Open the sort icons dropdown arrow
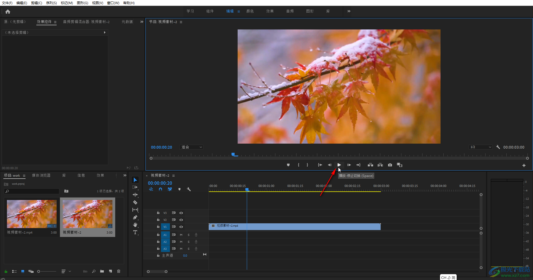 (x=70, y=271)
